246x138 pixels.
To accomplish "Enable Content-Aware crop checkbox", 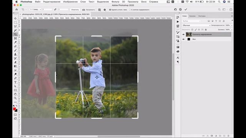I will point(130,10).
